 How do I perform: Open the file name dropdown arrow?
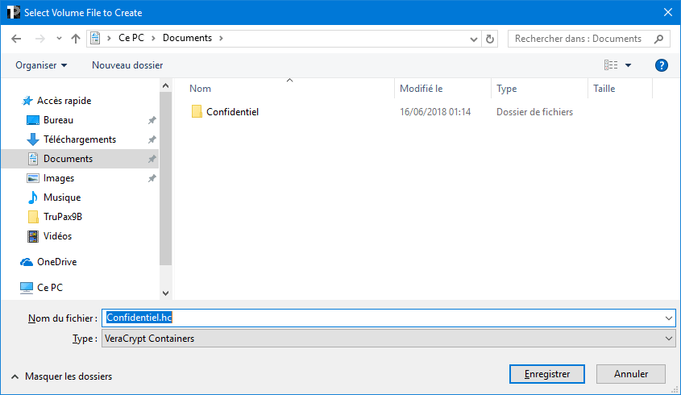pos(669,318)
